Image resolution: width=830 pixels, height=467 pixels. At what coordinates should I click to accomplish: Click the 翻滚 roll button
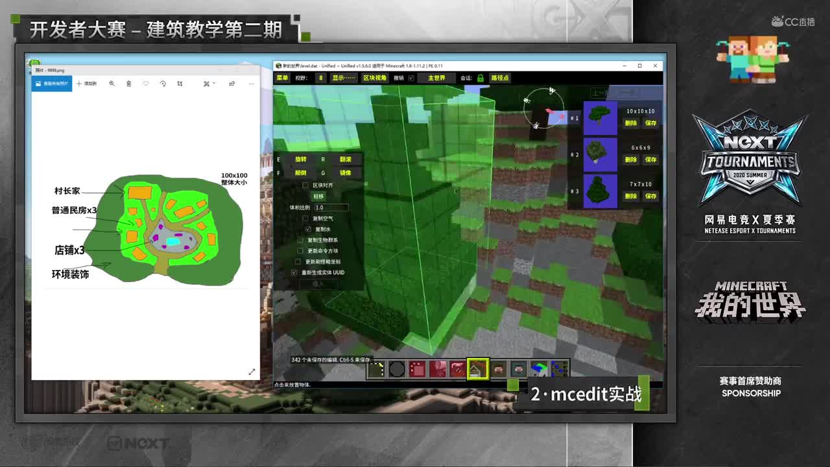click(x=346, y=159)
